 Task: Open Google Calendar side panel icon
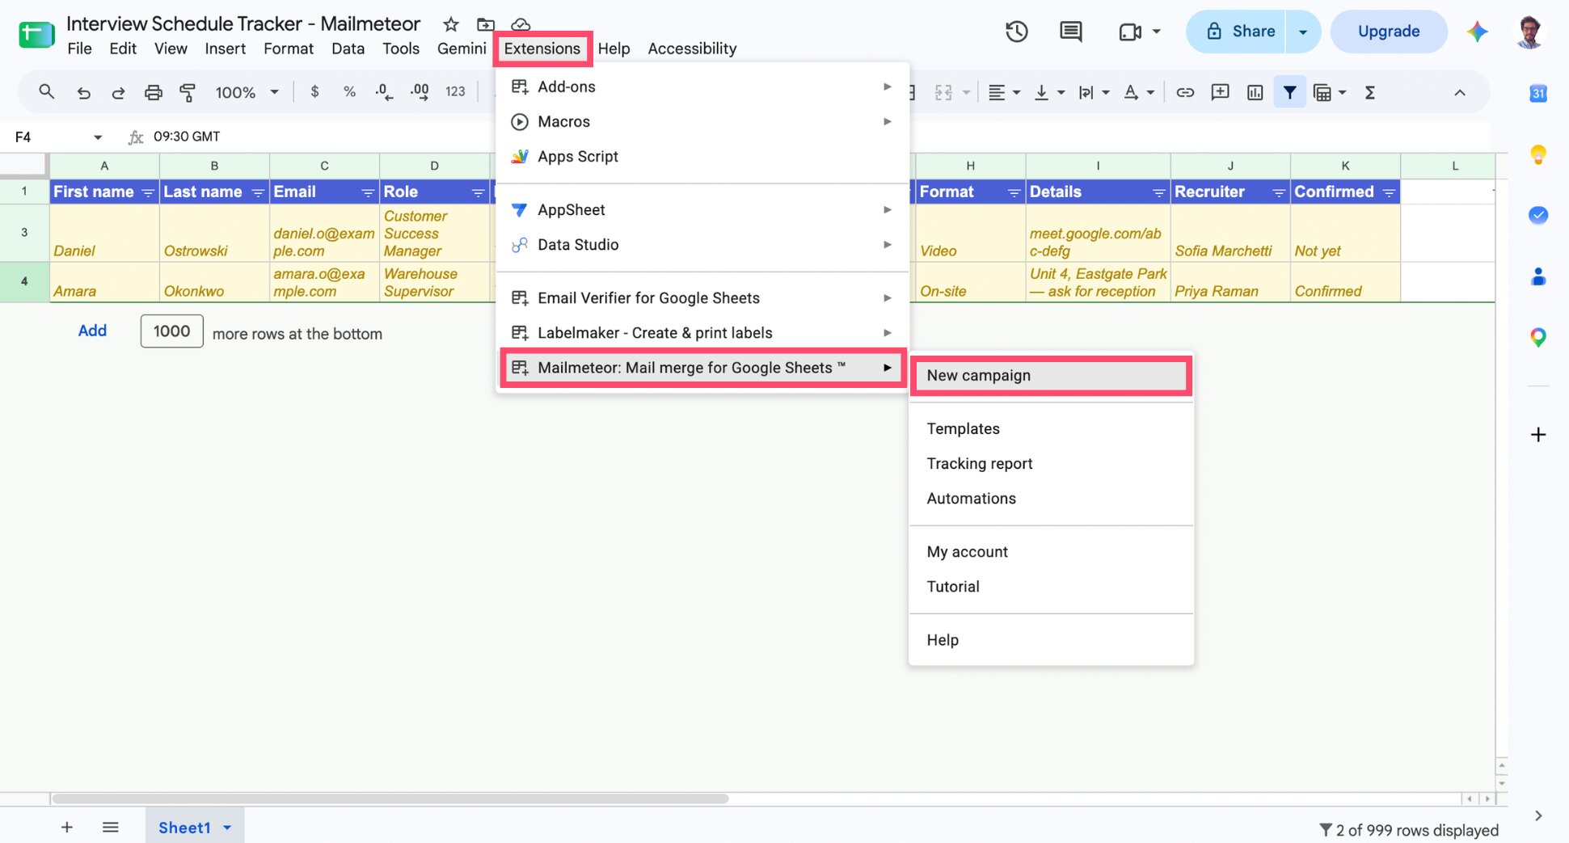[1538, 94]
